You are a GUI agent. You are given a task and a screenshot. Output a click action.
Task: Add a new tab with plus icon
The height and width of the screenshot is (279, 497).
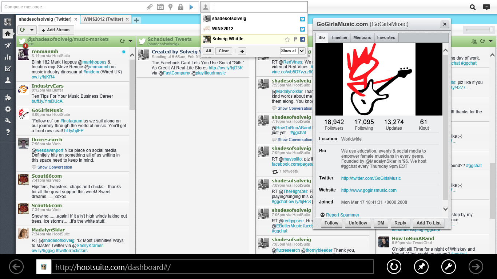click(136, 20)
